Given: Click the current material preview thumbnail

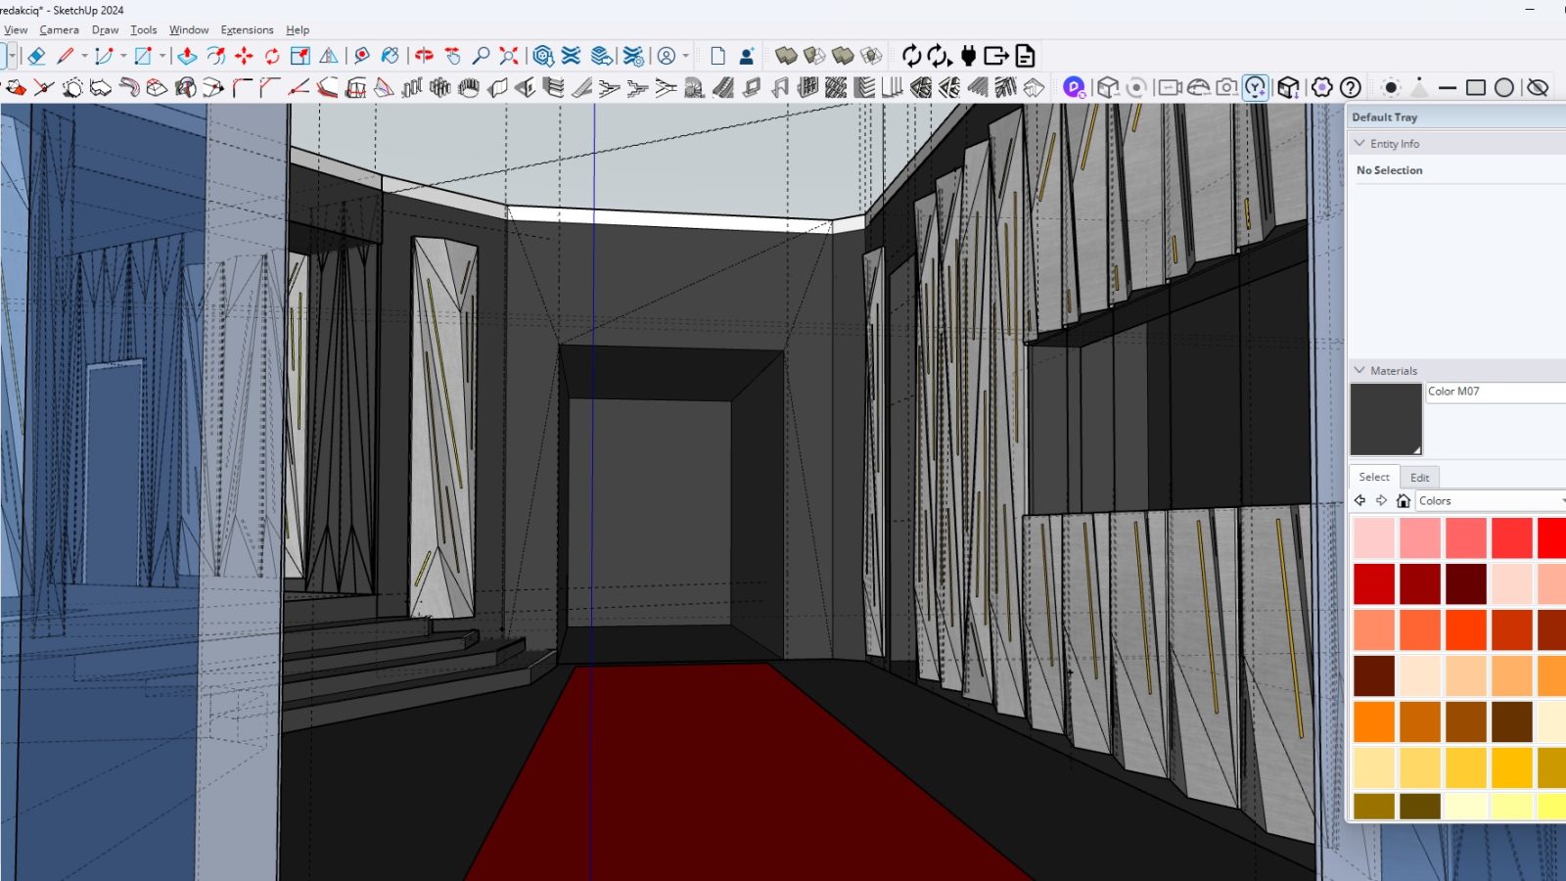Looking at the screenshot, I should tap(1386, 419).
